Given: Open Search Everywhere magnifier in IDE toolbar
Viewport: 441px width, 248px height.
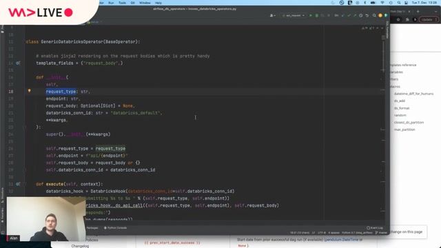Looking at the screenshot, I should click(x=374, y=15).
